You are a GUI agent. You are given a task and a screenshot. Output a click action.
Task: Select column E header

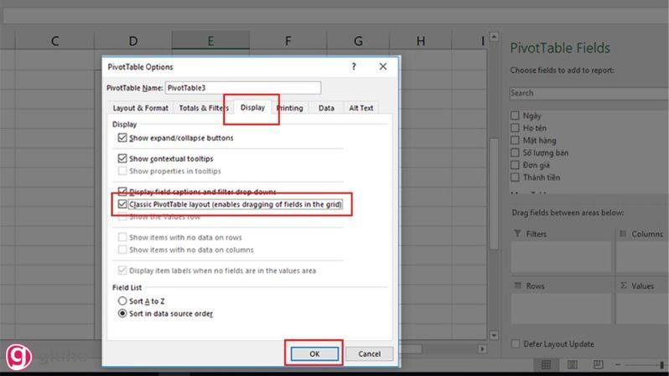click(210, 41)
